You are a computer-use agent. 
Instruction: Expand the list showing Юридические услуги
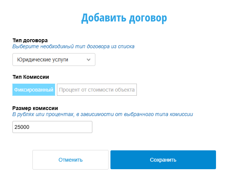tap(54, 60)
